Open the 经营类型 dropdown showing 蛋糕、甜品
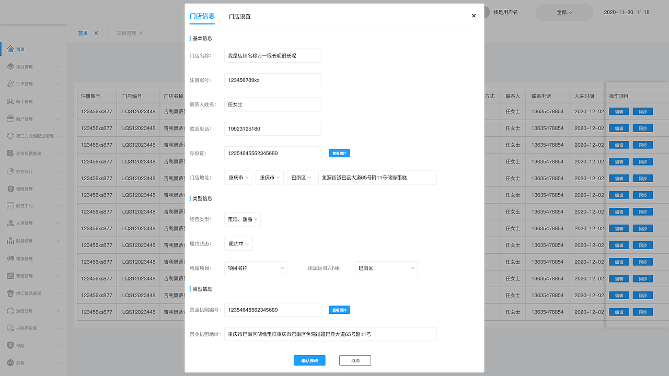Screen dimensions: 669x376 [x=243, y=219]
